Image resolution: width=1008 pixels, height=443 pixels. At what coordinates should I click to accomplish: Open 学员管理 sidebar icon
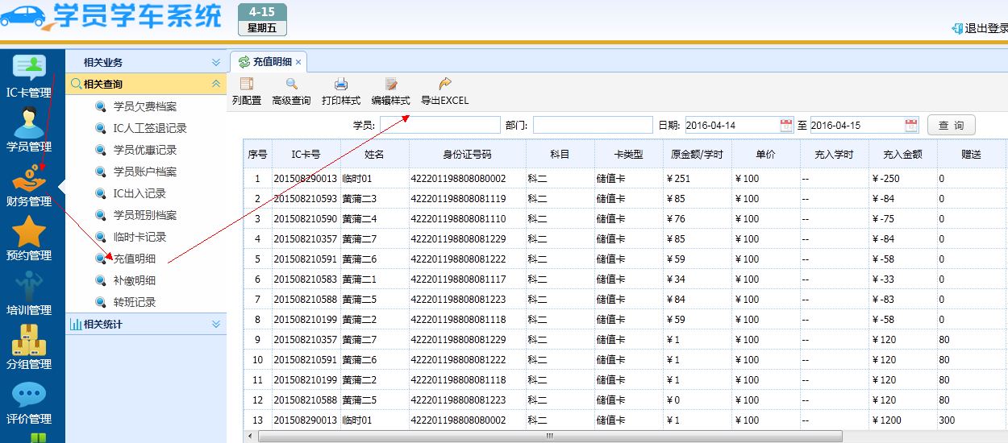point(29,122)
